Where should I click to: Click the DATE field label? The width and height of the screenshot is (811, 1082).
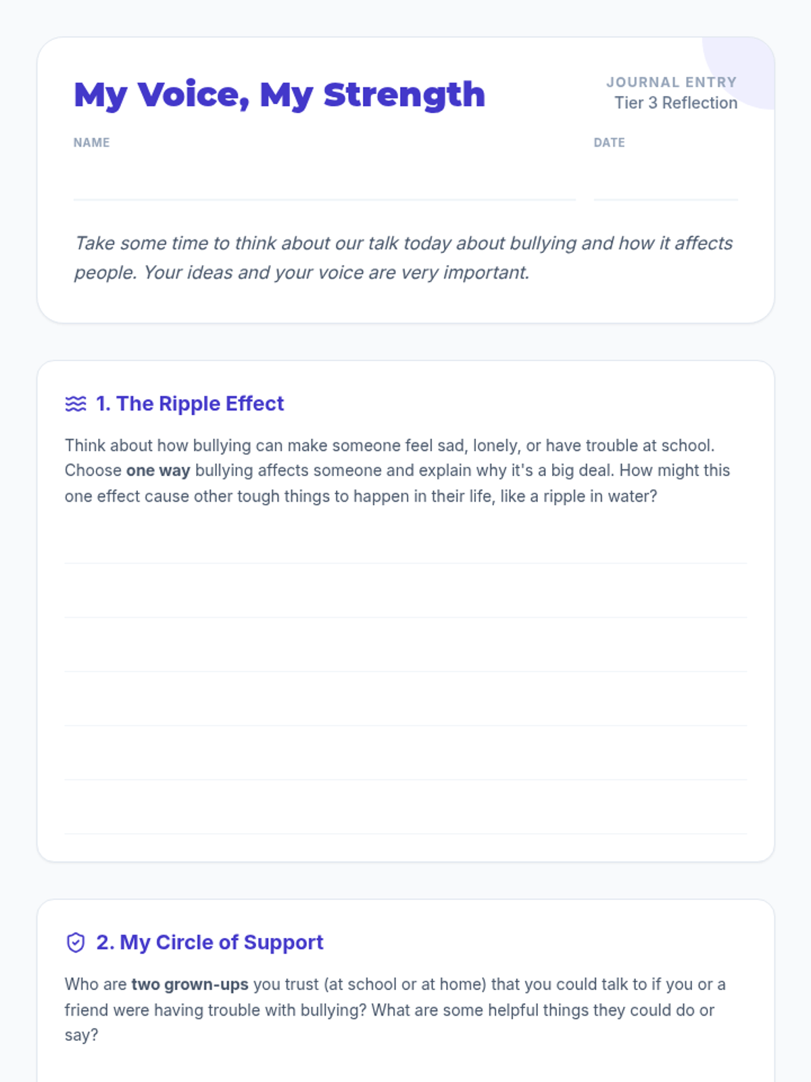609,143
